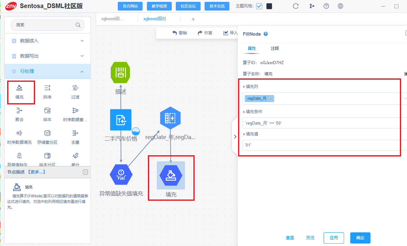Select the 样本分区 operator icon
Viewport: 407px width, 246px height.
tap(47, 156)
